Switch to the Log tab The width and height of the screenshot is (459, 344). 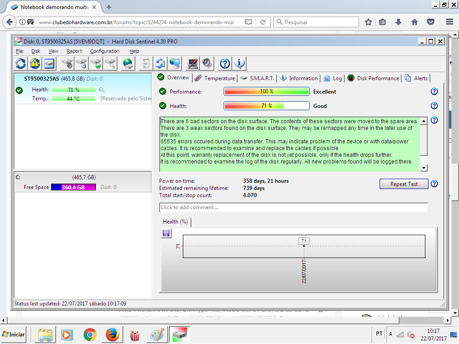coord(333,78)
